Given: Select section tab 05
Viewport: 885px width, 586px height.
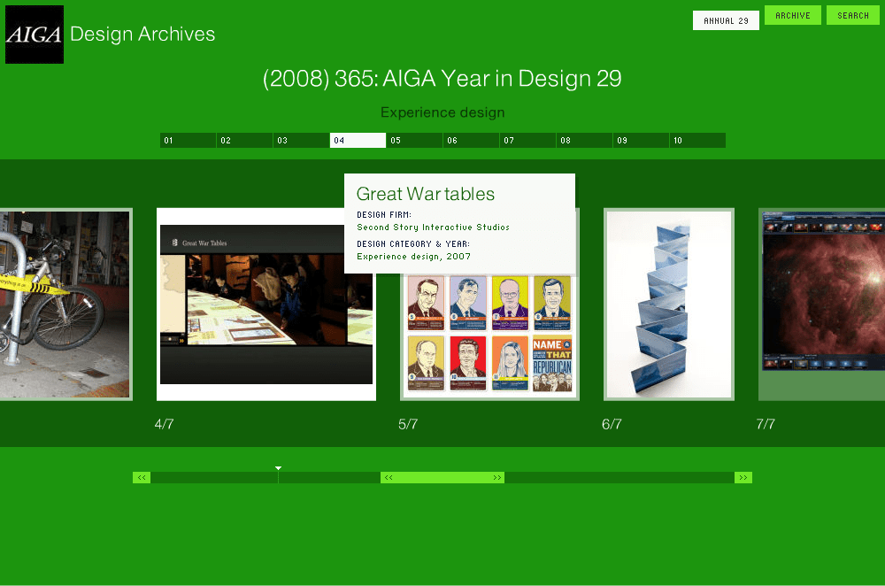Looking at the screenshot, I should pos(415,140).
